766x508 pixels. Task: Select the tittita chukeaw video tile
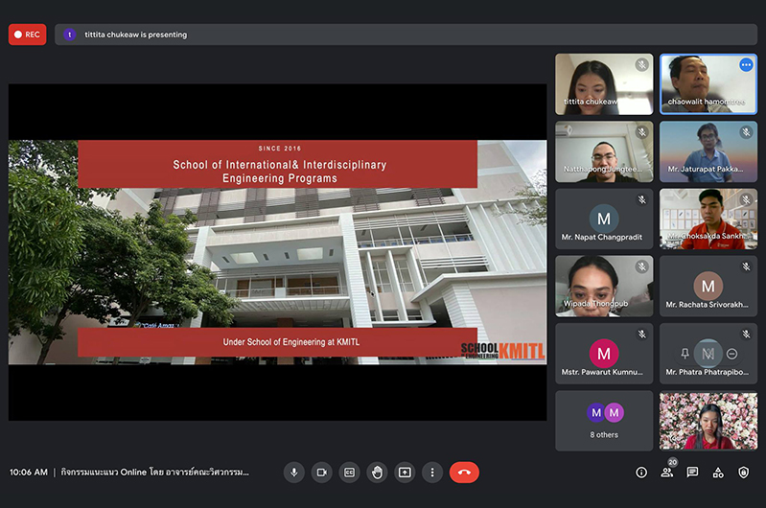604,84
